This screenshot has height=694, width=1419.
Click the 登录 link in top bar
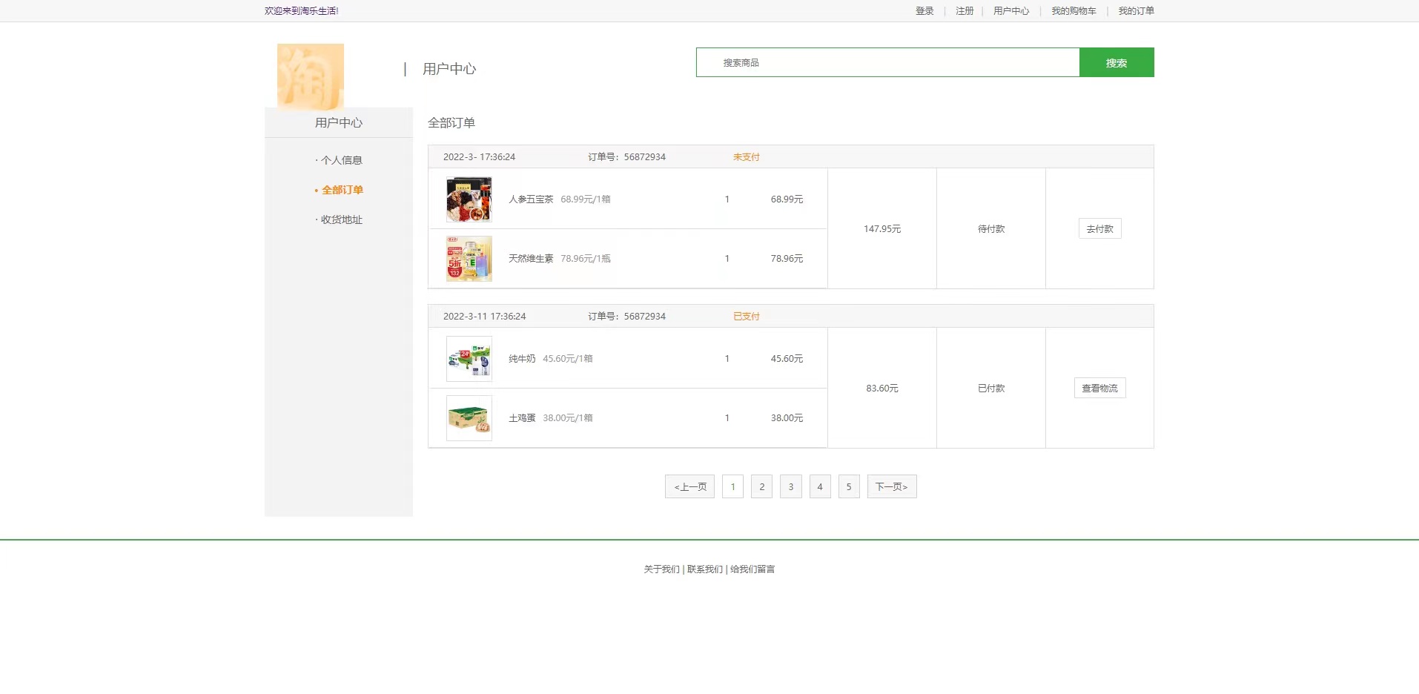click(x=924, y=11)
